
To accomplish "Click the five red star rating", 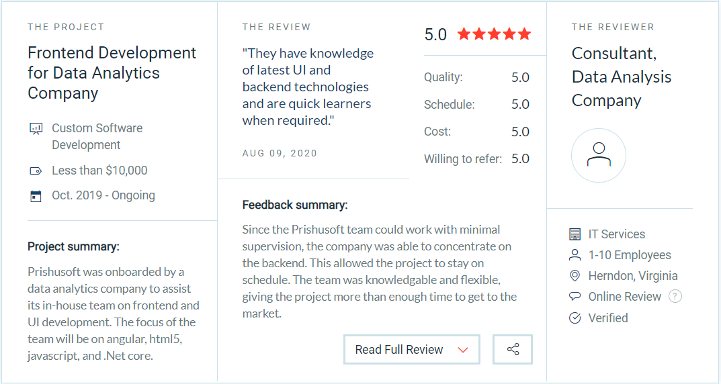I will (494, 34).
